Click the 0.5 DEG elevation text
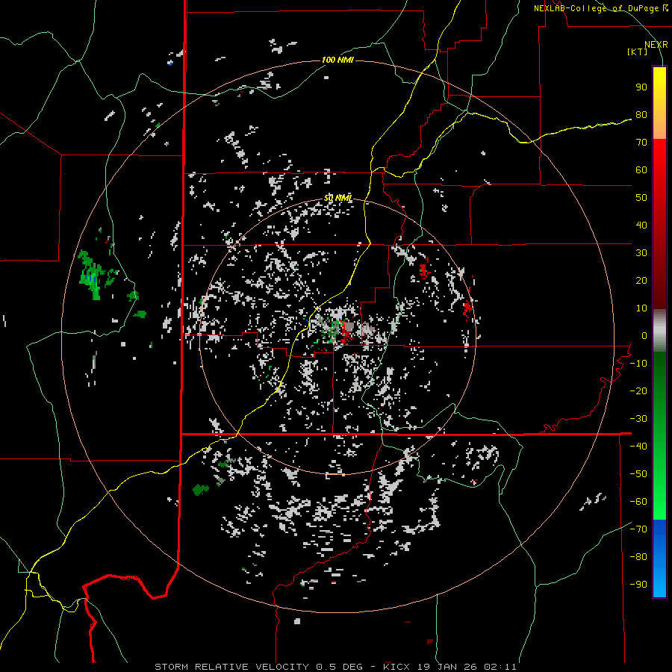Image resolution: width=672 pixels, height=672 pixels. tap(340, 667)
